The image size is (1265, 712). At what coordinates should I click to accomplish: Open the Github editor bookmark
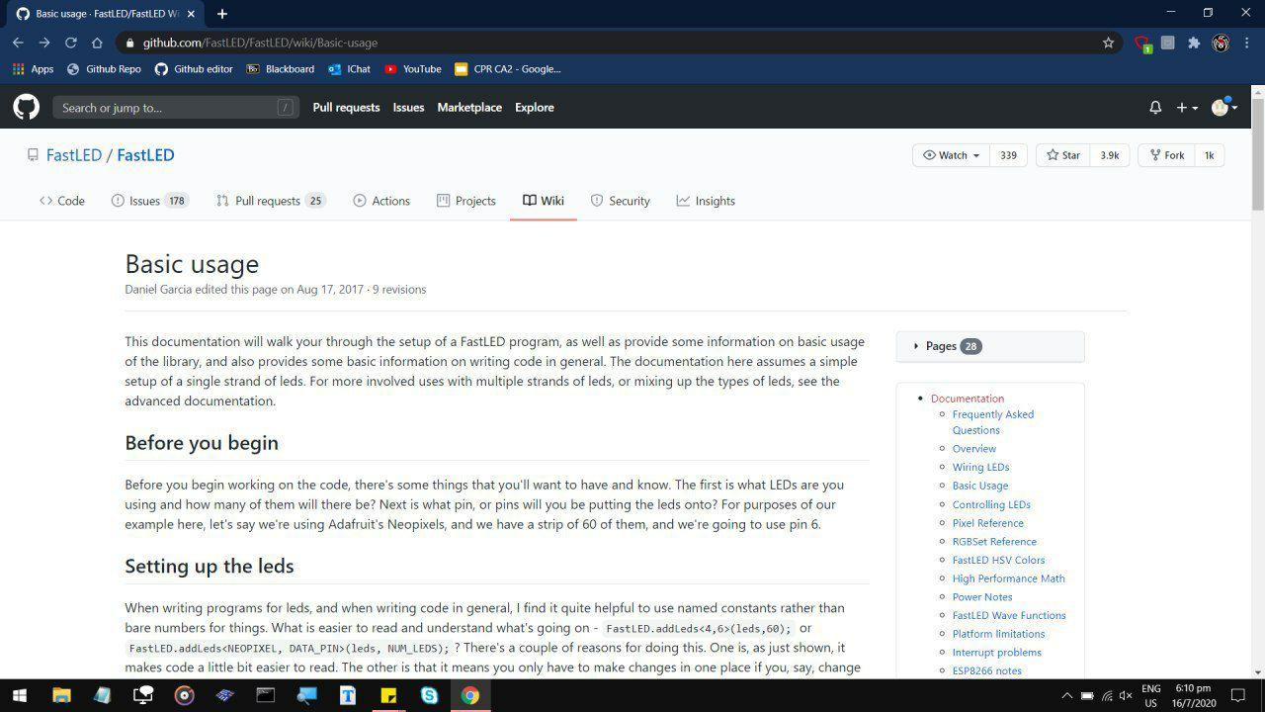pyautogui.click(x=194, y=69)
